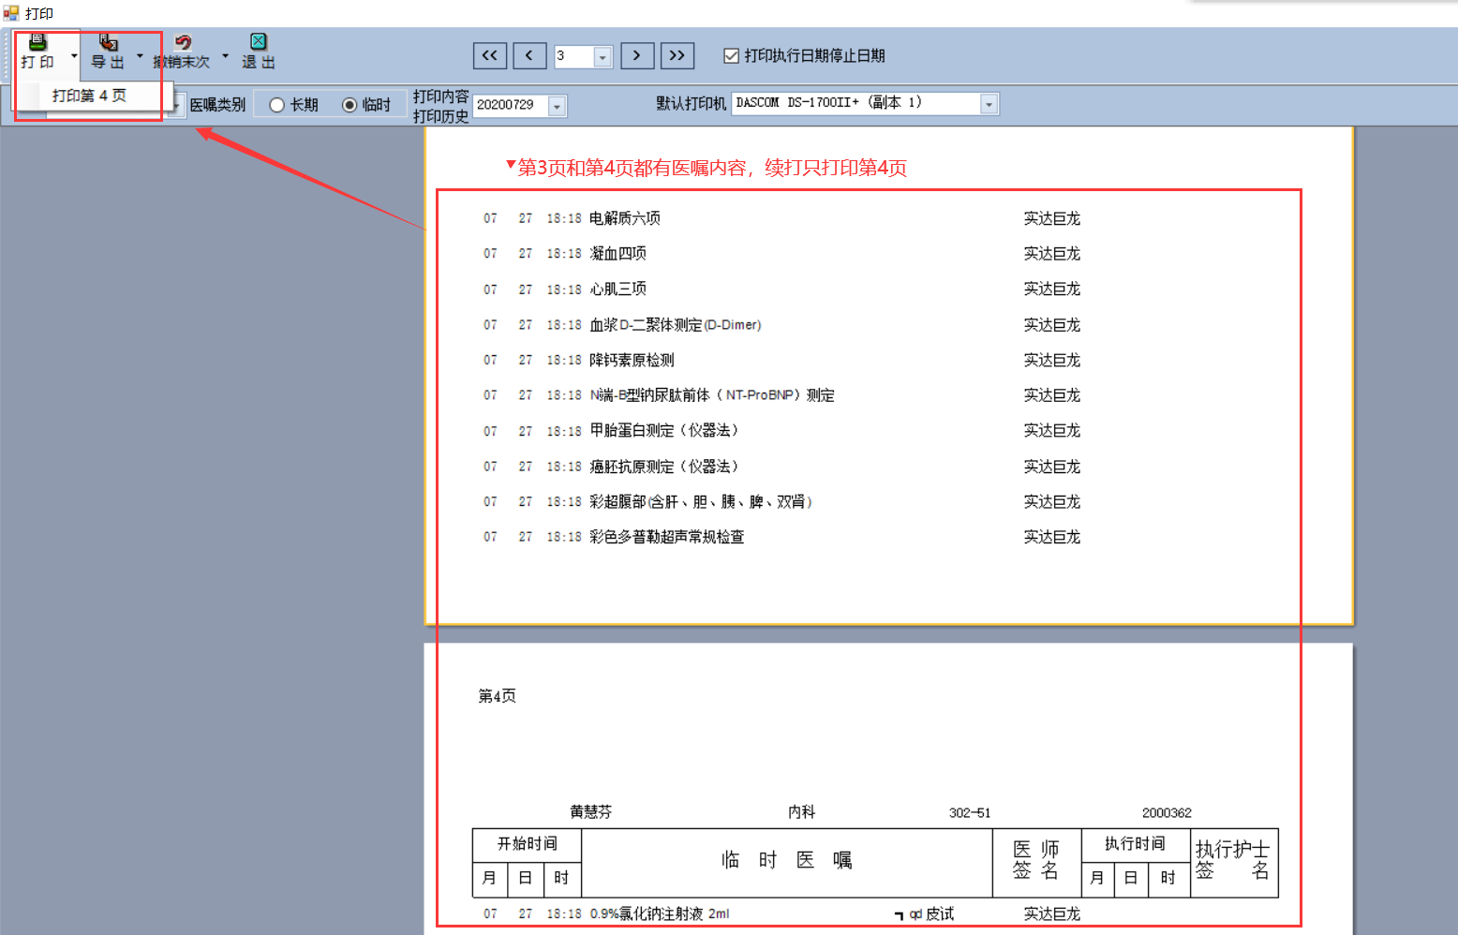Image resolution: width=1458 pixels, height=935 pixels.
Task: Click the 电解质六项 order row text
Action: [625, 218]
